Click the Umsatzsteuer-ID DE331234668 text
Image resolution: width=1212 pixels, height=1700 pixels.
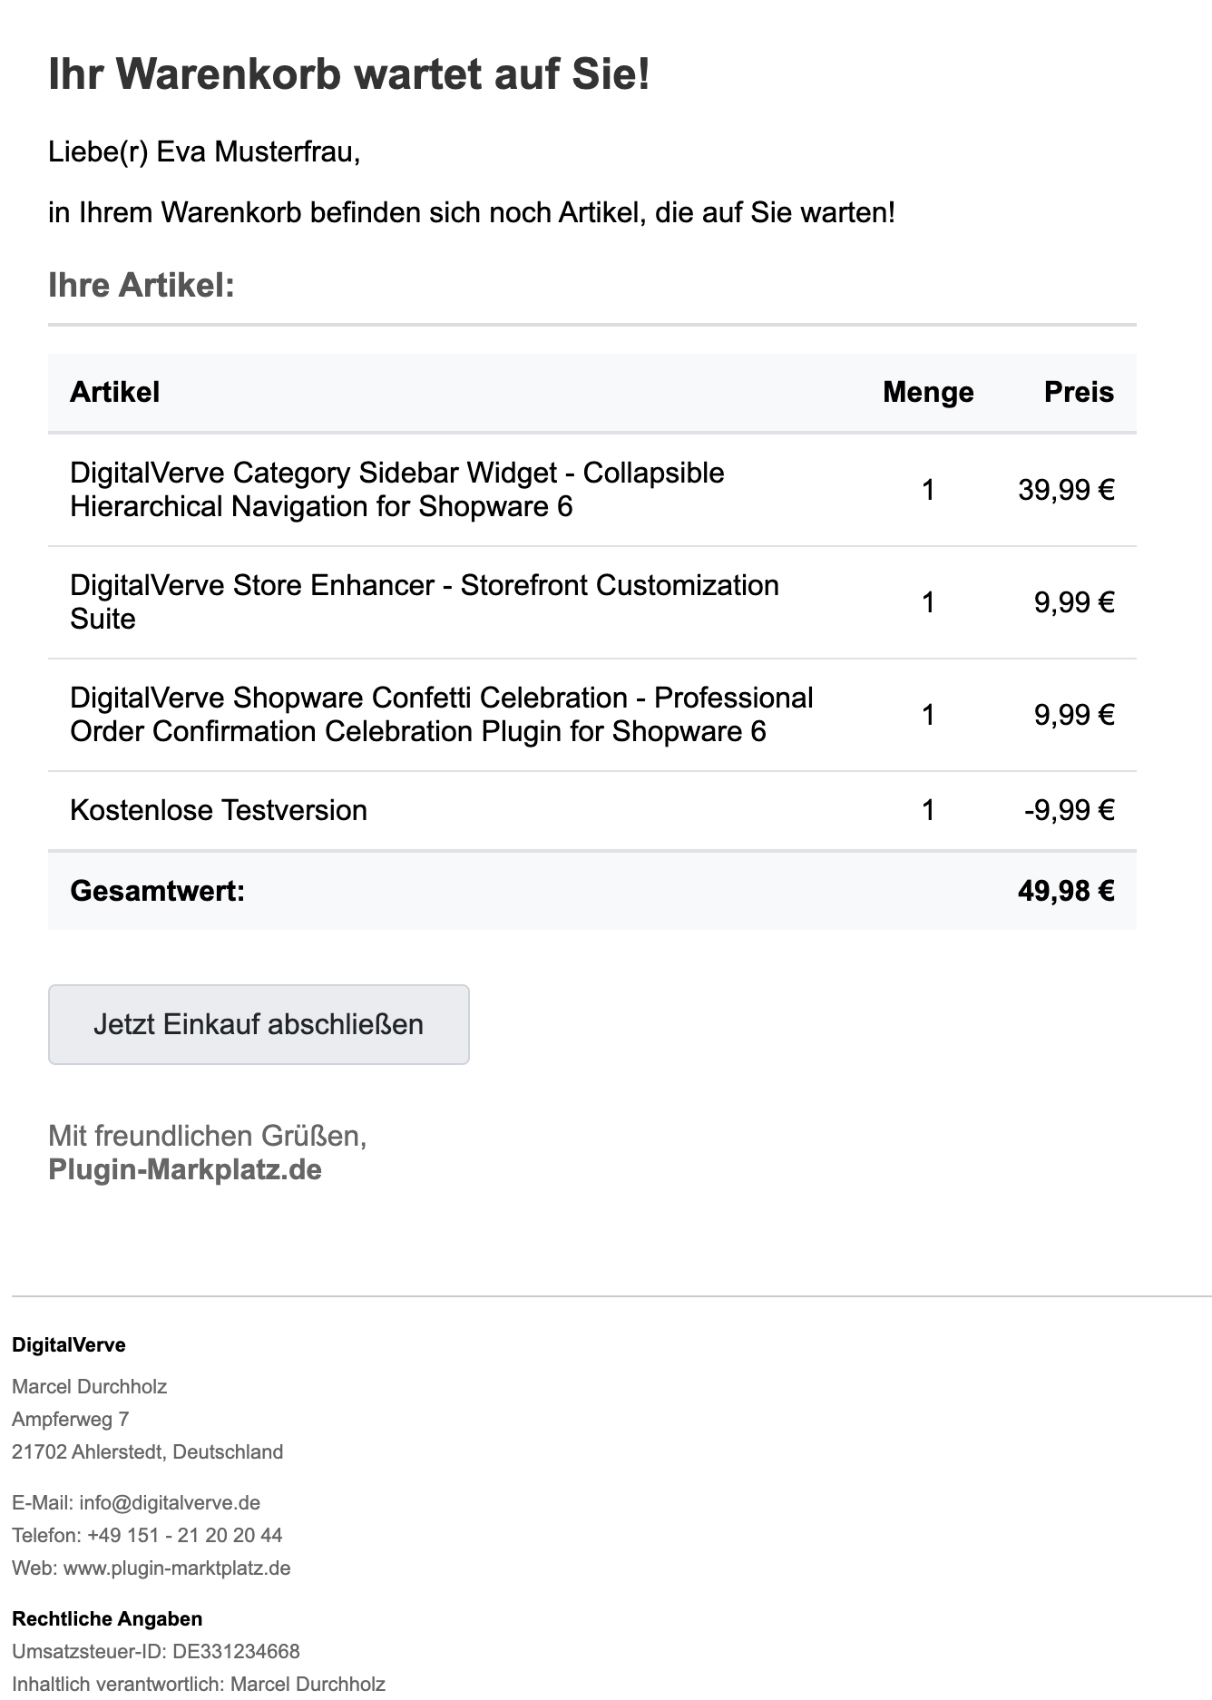[156, 1651]
